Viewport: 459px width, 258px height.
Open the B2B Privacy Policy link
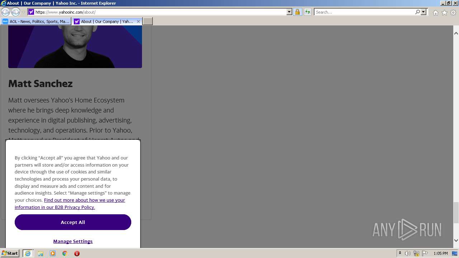click(x=70, y=204)
